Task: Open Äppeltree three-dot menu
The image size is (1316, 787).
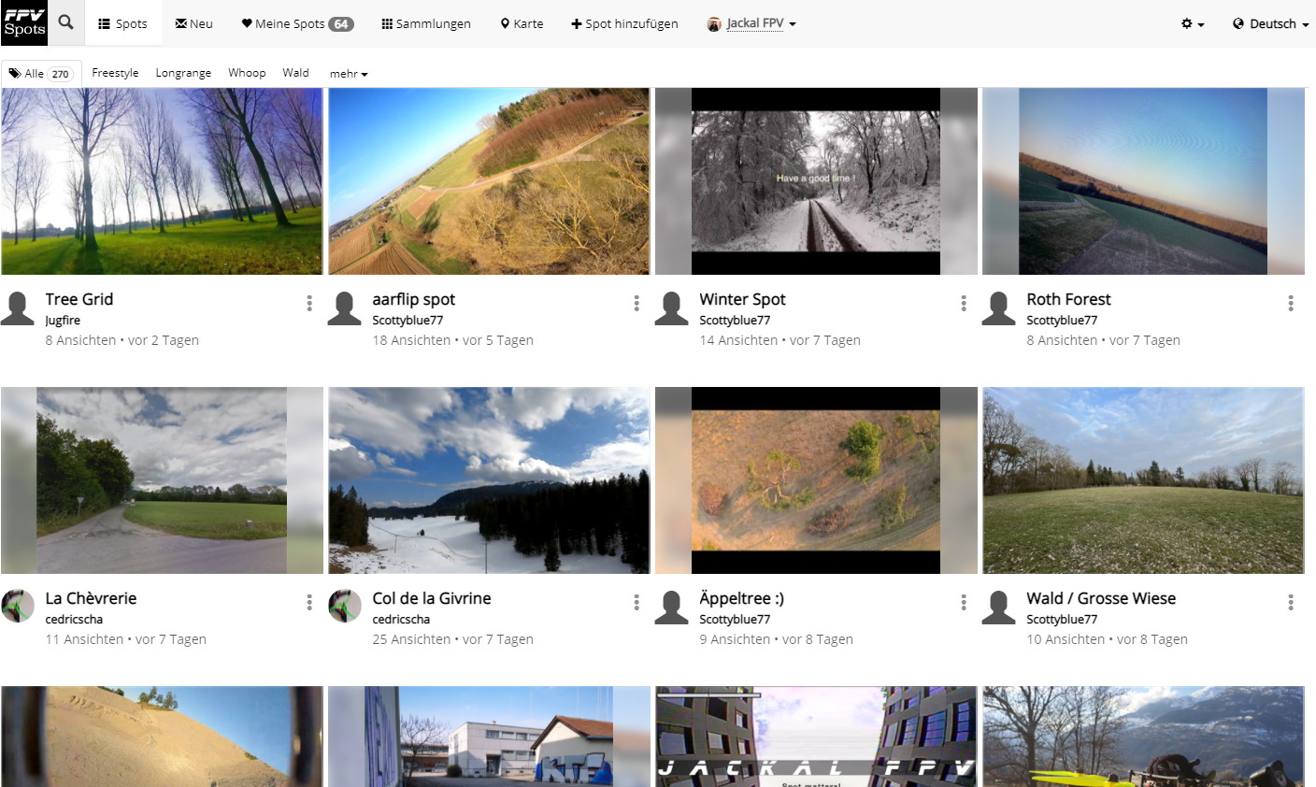Action: 964,602
